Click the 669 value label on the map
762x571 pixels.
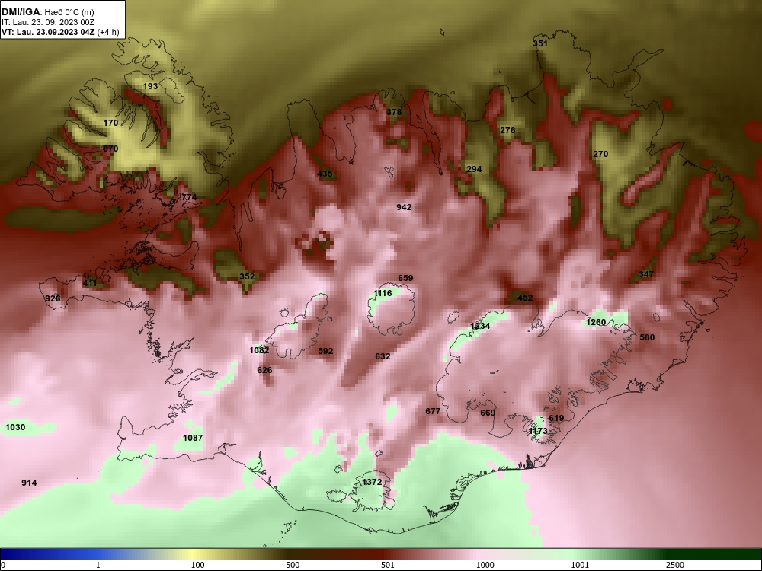(488, 413)
